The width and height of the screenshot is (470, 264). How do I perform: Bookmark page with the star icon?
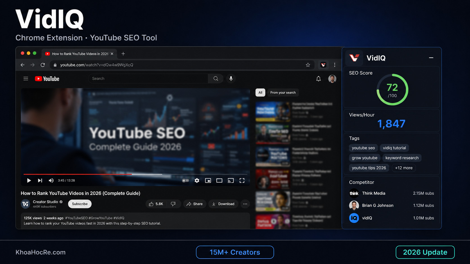308,65
